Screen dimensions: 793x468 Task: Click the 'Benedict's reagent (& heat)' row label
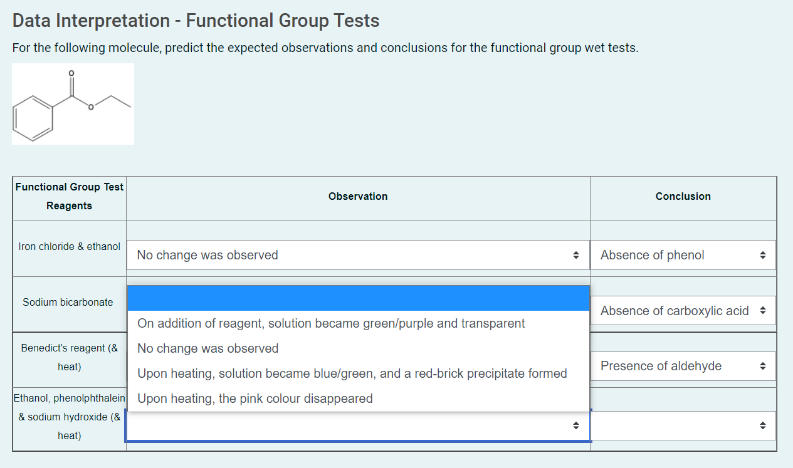[69, 357]
